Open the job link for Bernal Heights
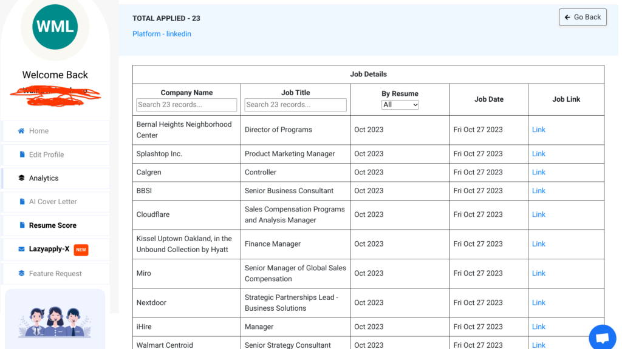Viewport: 622px width, 349px height. [x=539, y=130]
